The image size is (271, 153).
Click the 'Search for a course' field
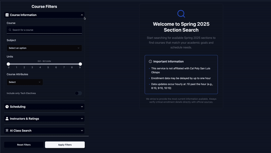tap(44, 30)
